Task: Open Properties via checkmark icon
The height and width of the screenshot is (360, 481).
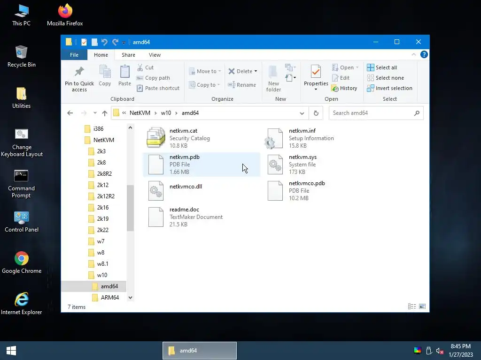Action: coord(316,72)
